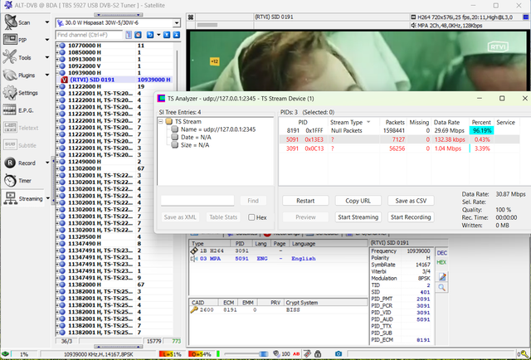
Task: Expand the 10770000 H transponder node
Action: (57, 46)
